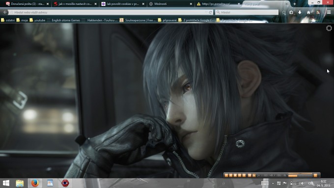334x188 pixels.
Task: Switch to Doručená pošta tab
Action: tap(28, 4)
